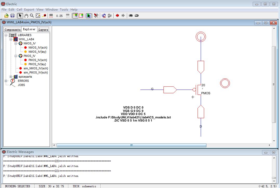Open the Tools menu
The width and height of the screenshot is (280, 188).
pos(64,9)
